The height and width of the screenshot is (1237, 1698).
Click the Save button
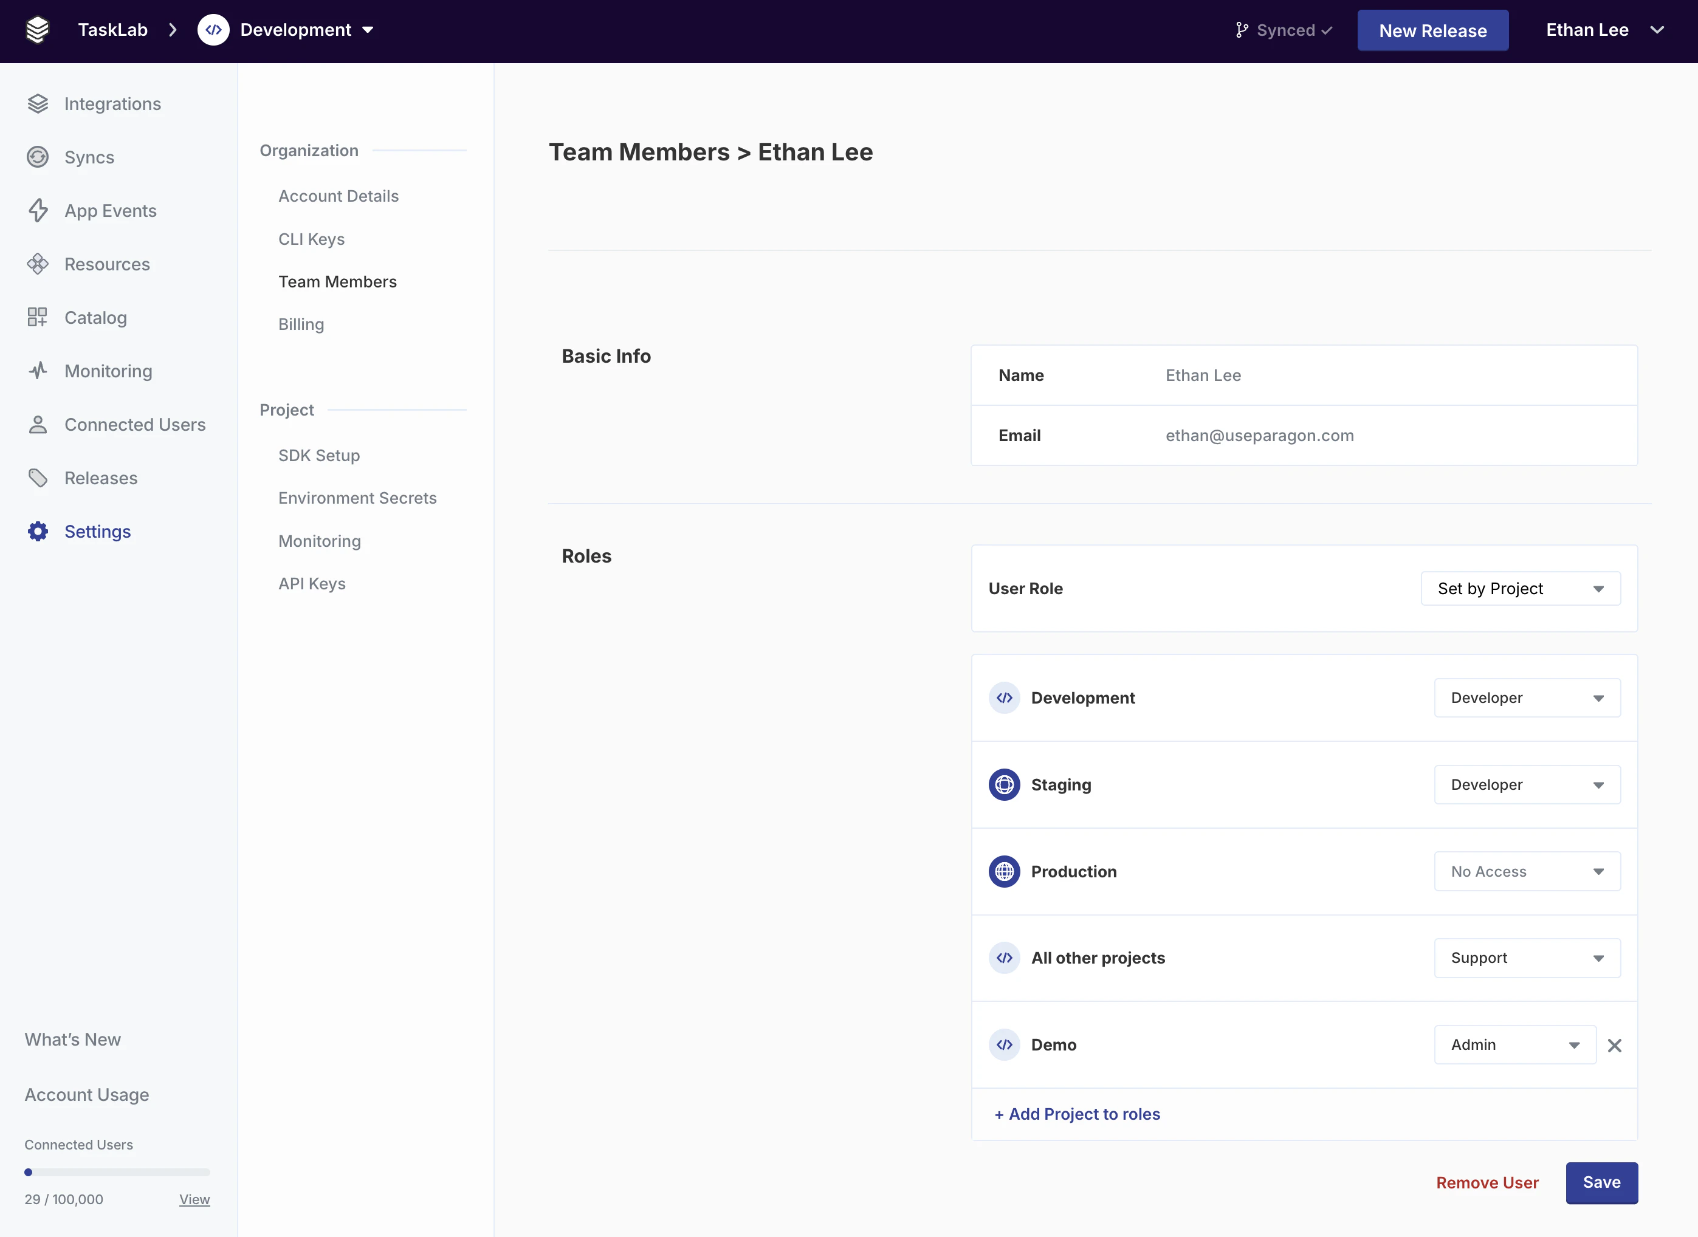(x=1601, y=1182)
